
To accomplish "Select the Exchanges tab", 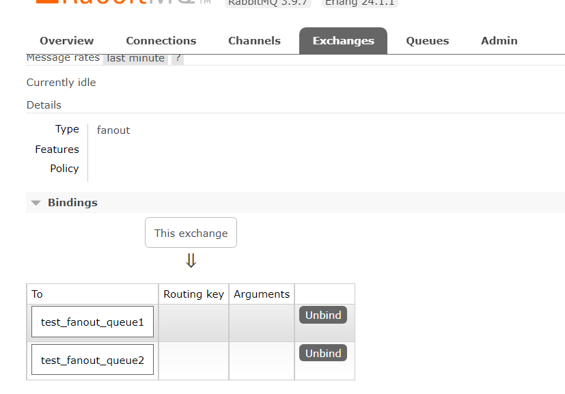I will click(x=343, y=41).
